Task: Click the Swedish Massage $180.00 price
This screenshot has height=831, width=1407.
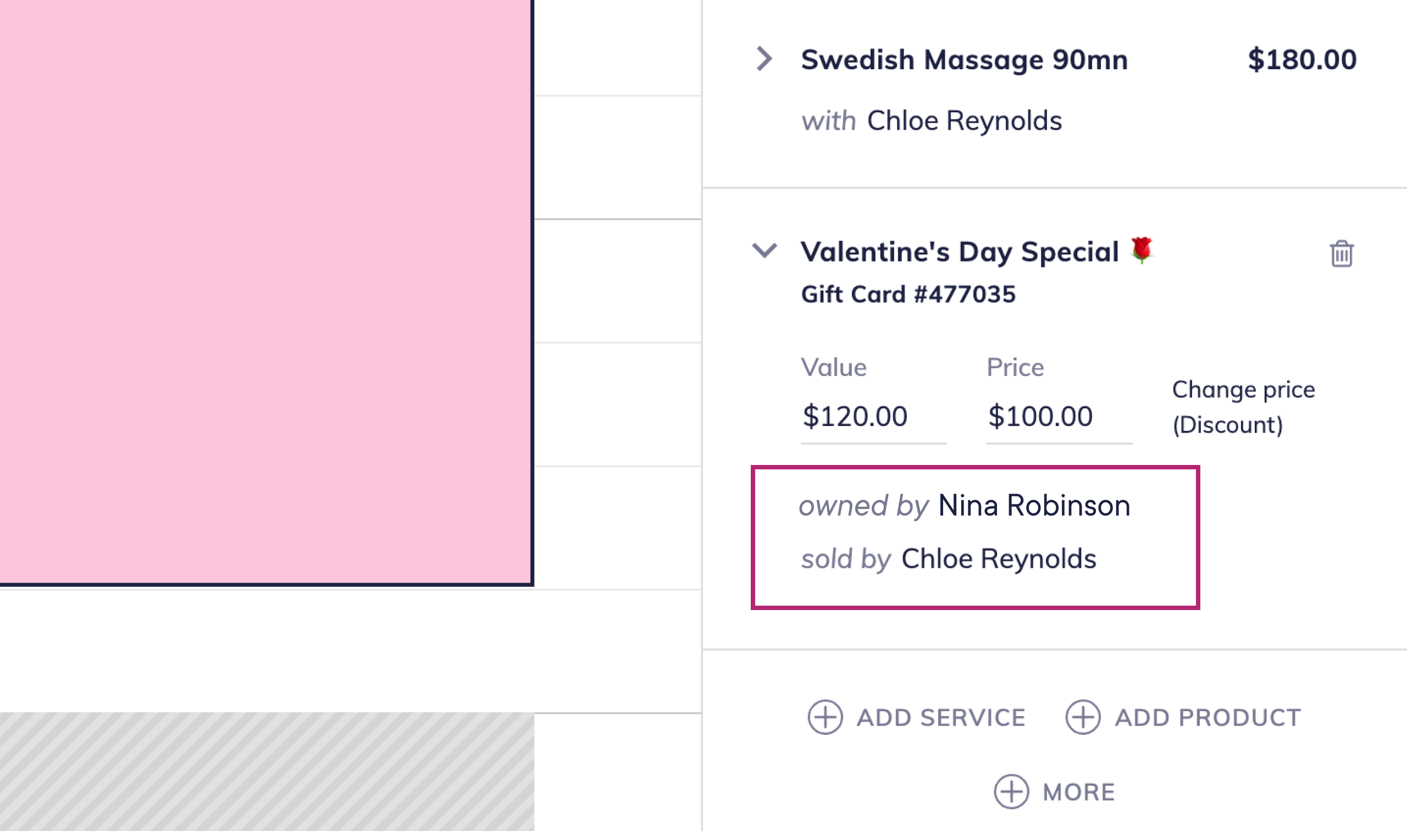Action: 1301,59
